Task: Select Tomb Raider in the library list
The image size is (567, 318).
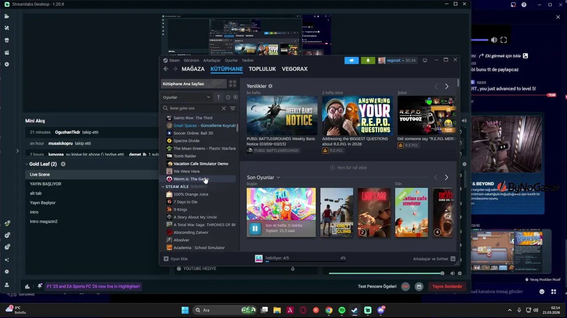Action: [185, 156]
